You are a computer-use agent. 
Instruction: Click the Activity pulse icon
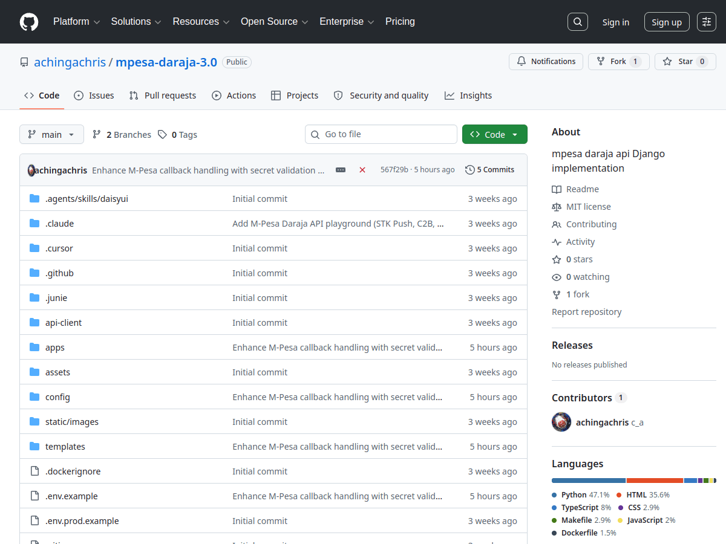pyautogui.click(x=557, y=242)
